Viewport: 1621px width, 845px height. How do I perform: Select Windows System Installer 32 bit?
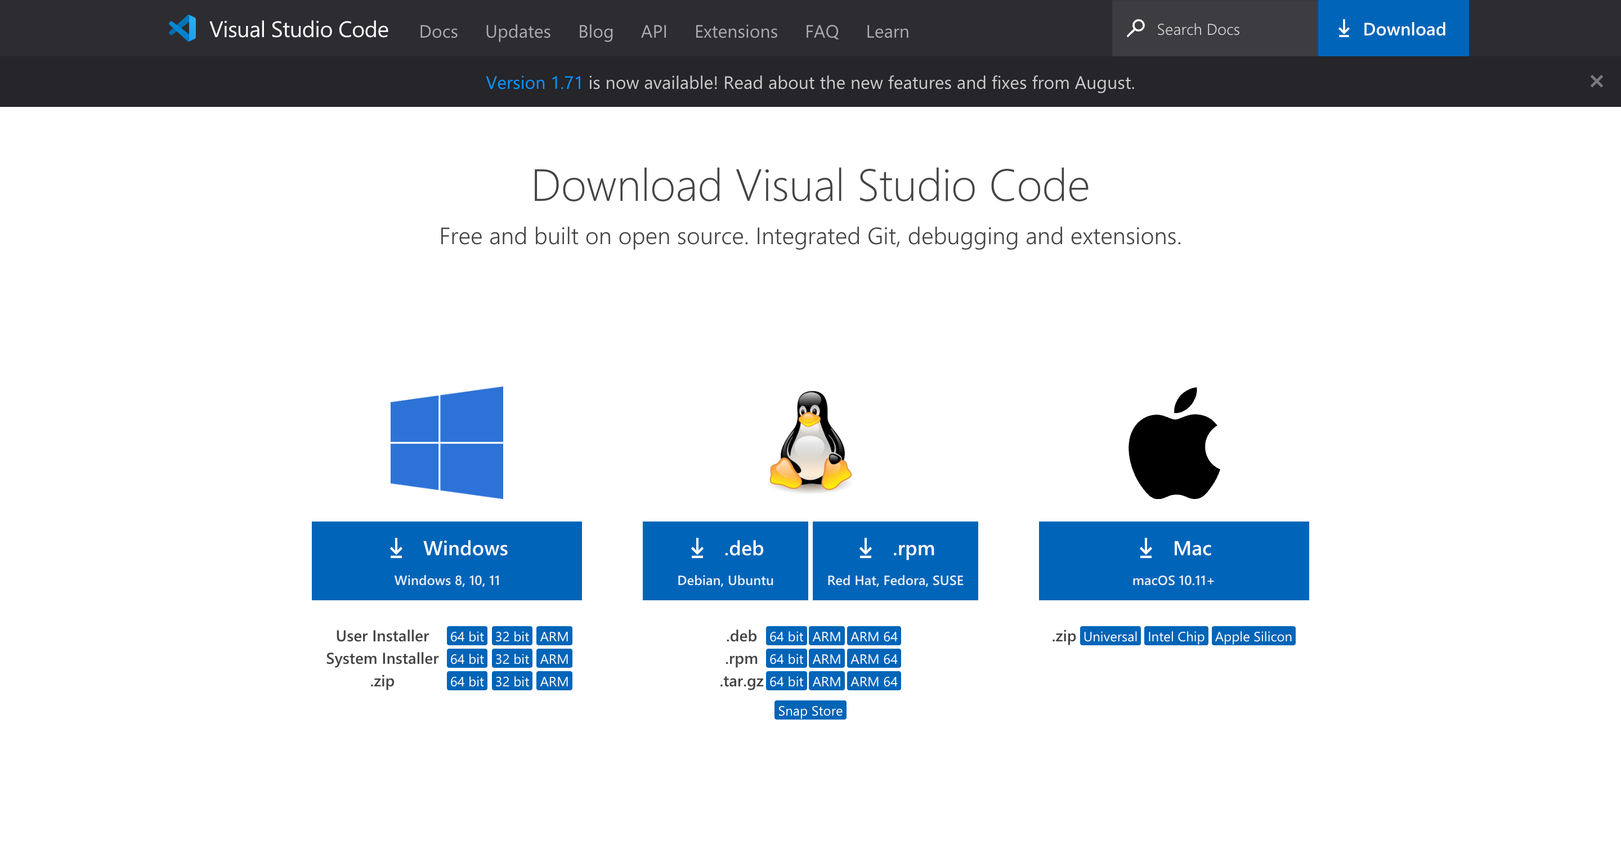511,658
